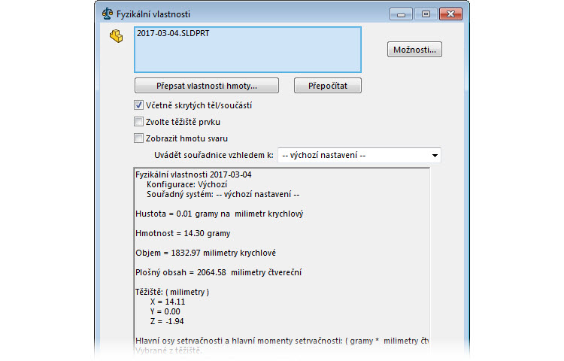Enable Zobrazit hmotu svaru checkbox
The image size is (564, 361).
click(x=138, y=138)
